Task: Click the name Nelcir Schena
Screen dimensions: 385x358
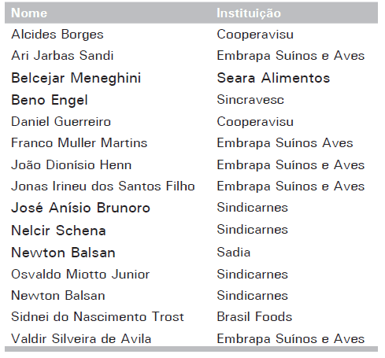Action: [58, 231]
